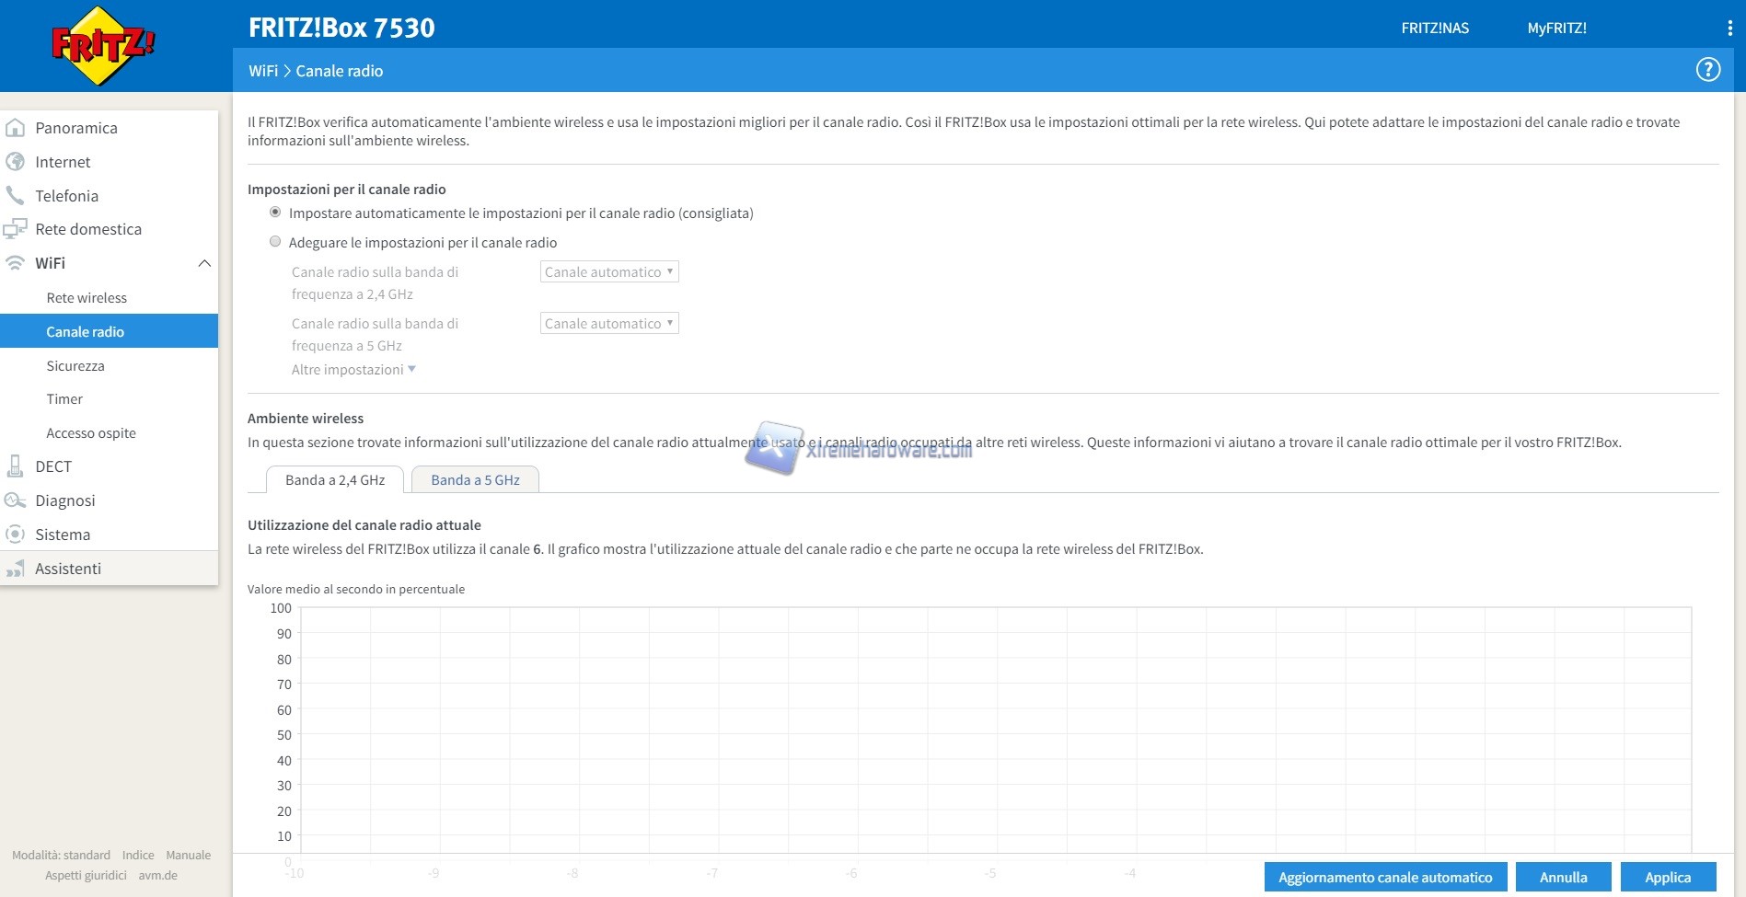This screenshot has height=897, width=1746.
Task: Click 'Aggiornamento canale automatico' button
Action: tap(1384, 878)
